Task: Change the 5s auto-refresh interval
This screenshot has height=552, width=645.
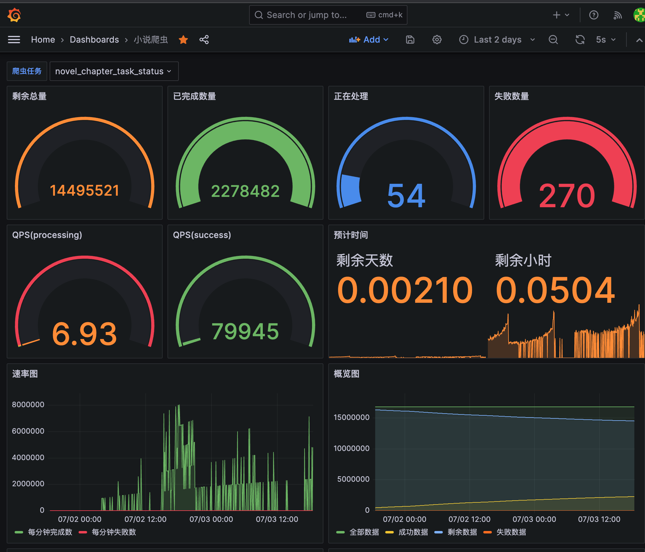Action: point(605,40)
